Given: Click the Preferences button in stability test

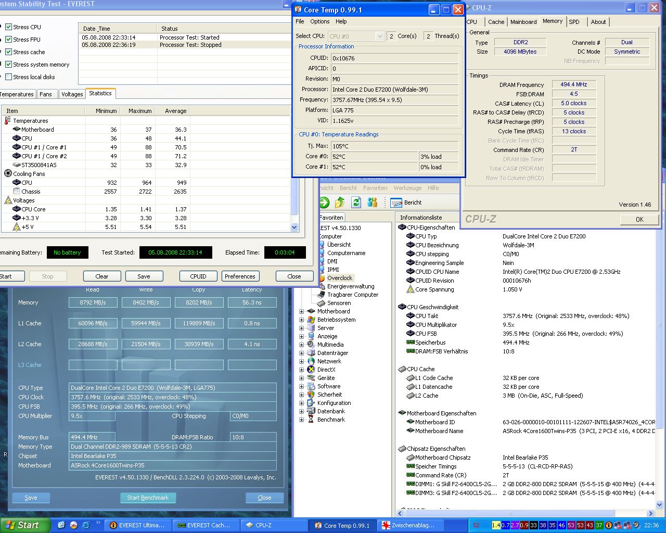Looking at the screenshot, I should 240,276.
